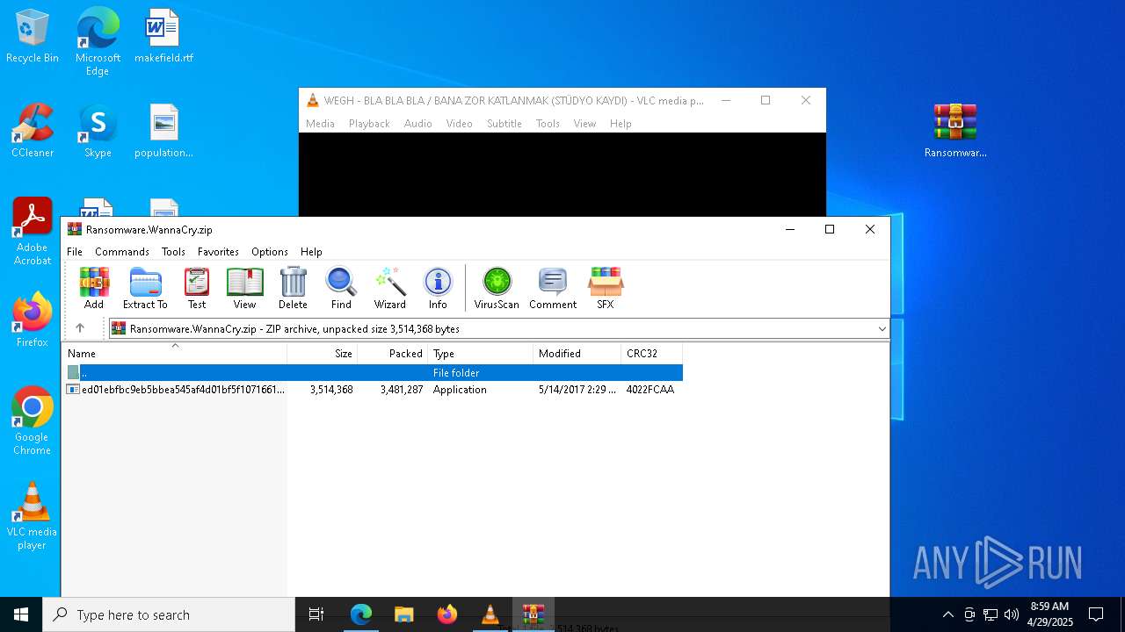Image resolution: width=1125 pixels, height=632 pixels.
Task: Click the VLC video display area
Action: pos(562,174)
